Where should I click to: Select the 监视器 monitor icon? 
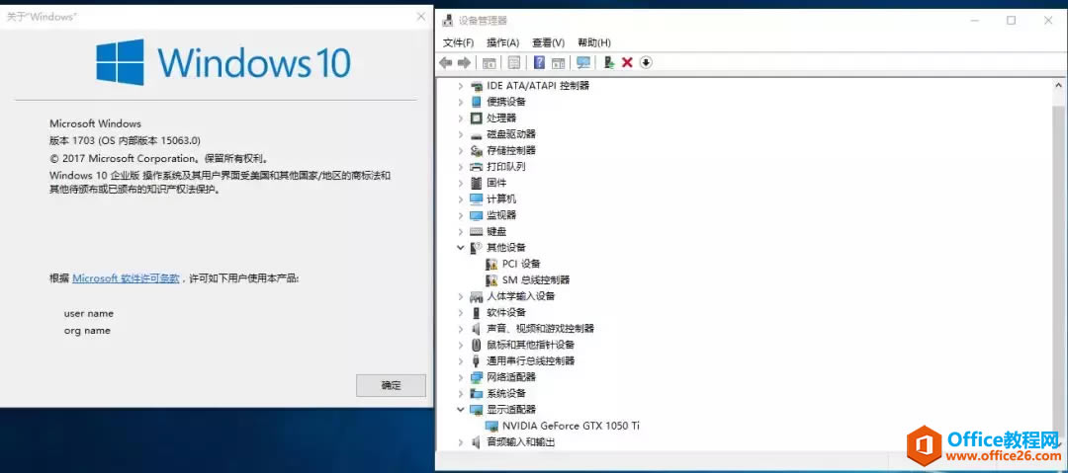tap(476, 215)
